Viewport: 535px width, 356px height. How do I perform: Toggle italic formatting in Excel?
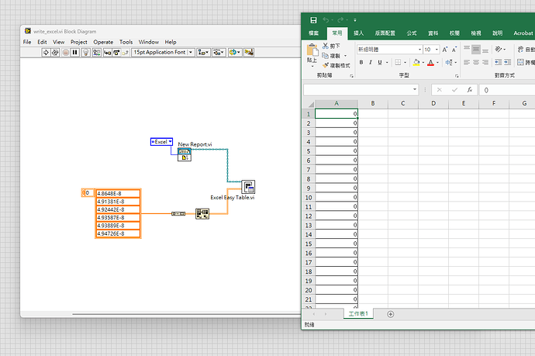click(x=371, y=63)
